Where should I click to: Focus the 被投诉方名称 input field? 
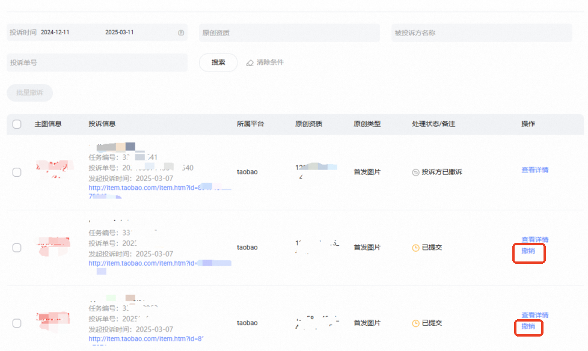(x=482, y=32)
